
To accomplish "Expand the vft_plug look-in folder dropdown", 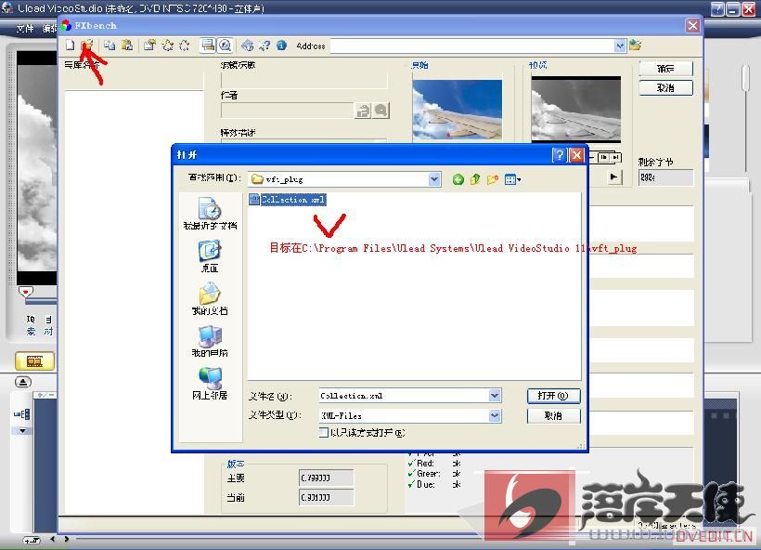I will [x=434, y=179].
